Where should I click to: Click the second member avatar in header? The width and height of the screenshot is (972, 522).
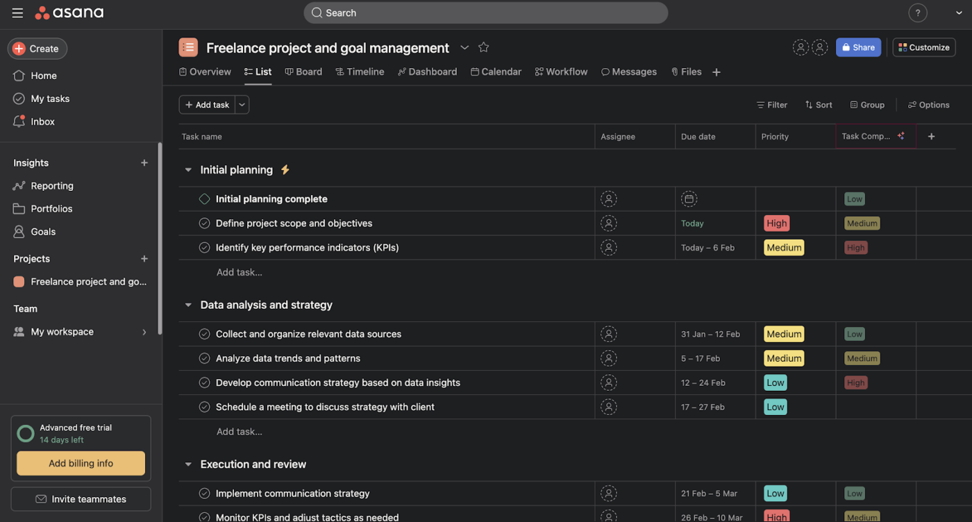coord(820,47)
